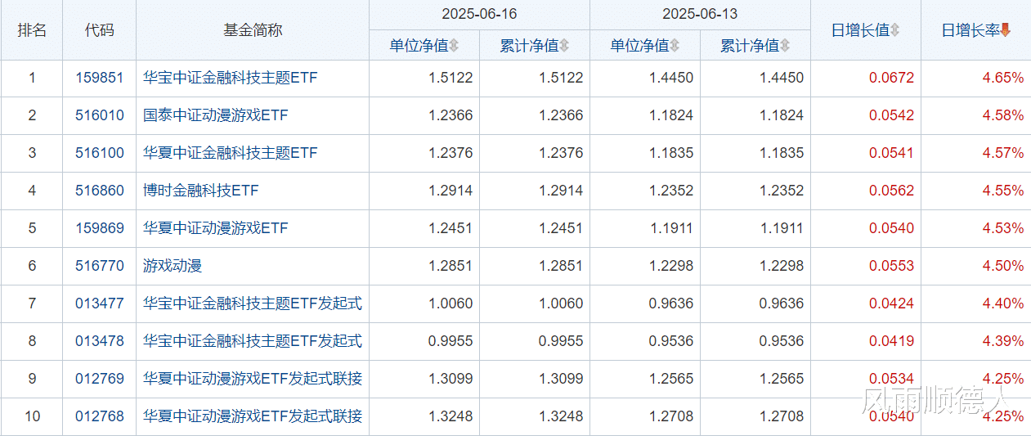
Task: Open fund code 013478 link
Action: click(x=100, y=341)
